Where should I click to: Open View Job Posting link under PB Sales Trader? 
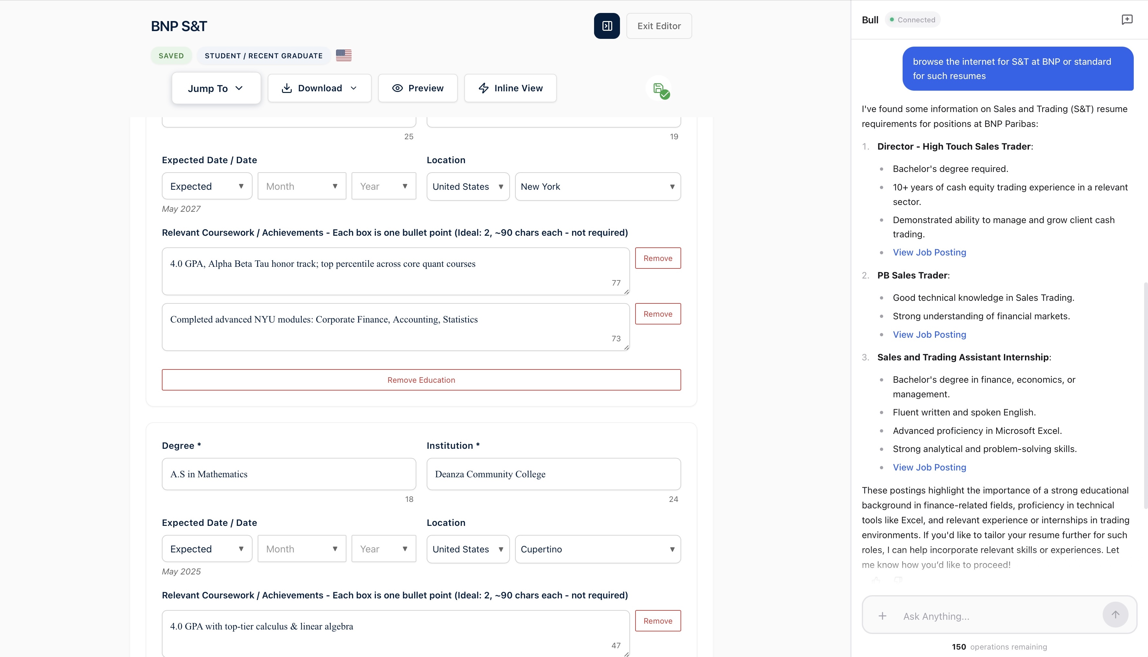point(929,334)
